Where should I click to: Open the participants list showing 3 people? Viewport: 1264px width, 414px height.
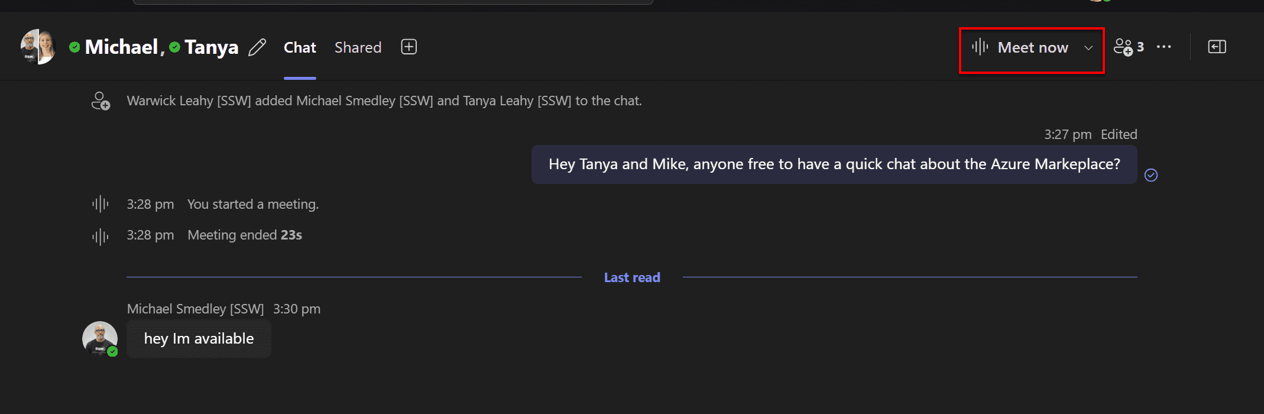(1129, 47)
